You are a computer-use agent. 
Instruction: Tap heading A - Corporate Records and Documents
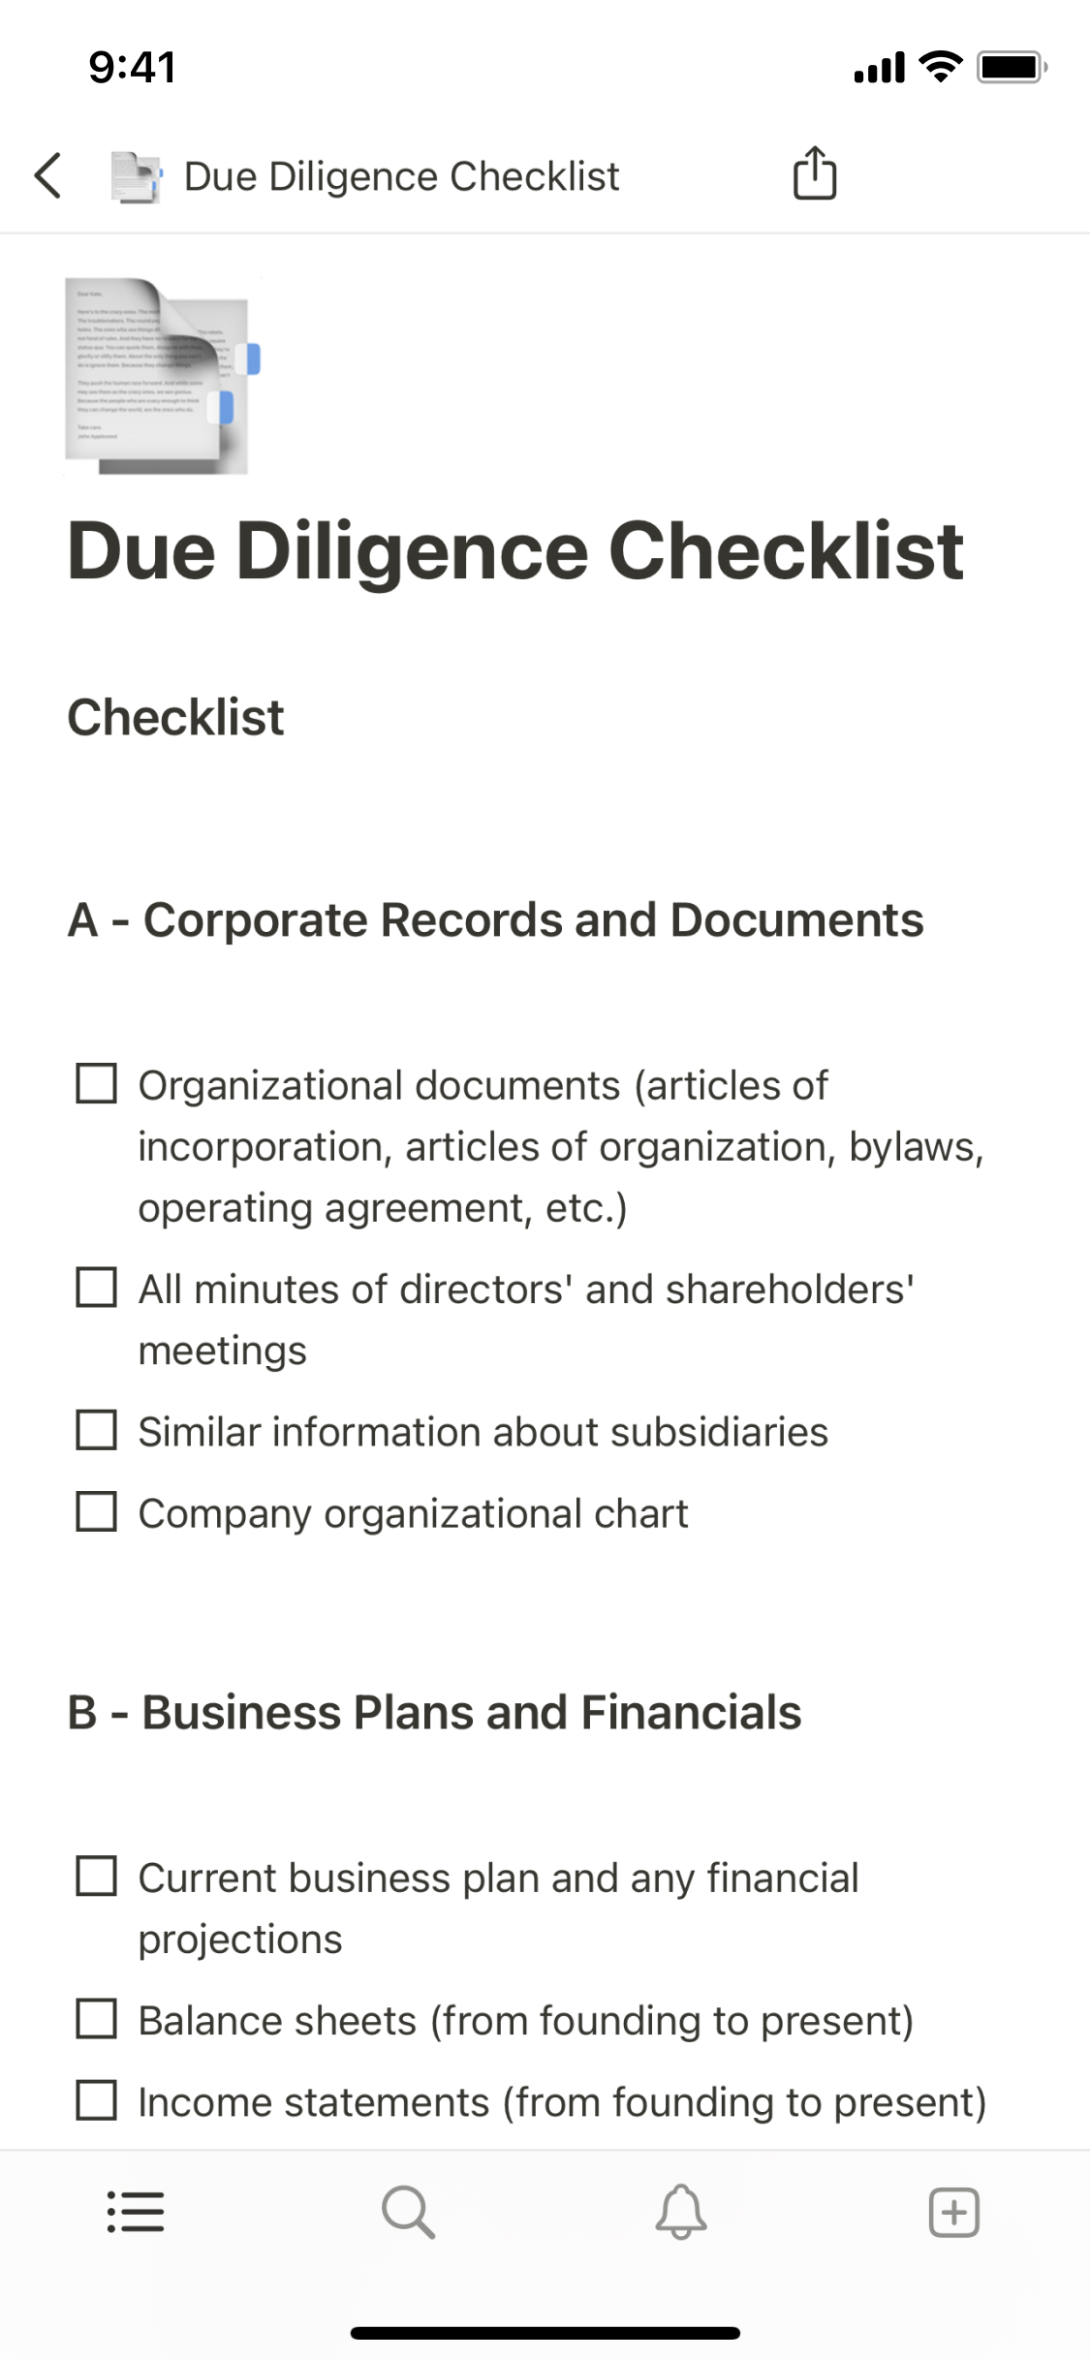[x=495, y=920]
